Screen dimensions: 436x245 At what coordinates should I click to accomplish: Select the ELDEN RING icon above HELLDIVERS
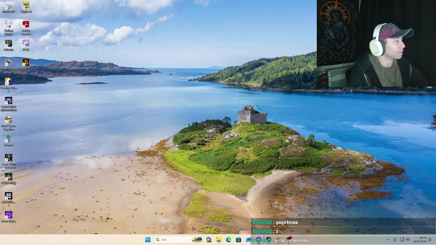pos(9,179)
